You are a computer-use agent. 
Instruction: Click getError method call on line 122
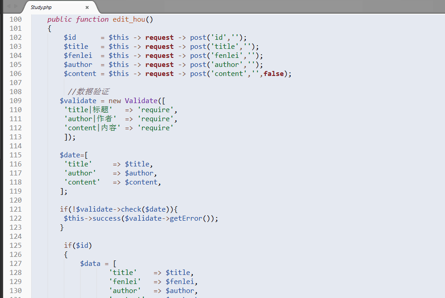pos(186,218)
